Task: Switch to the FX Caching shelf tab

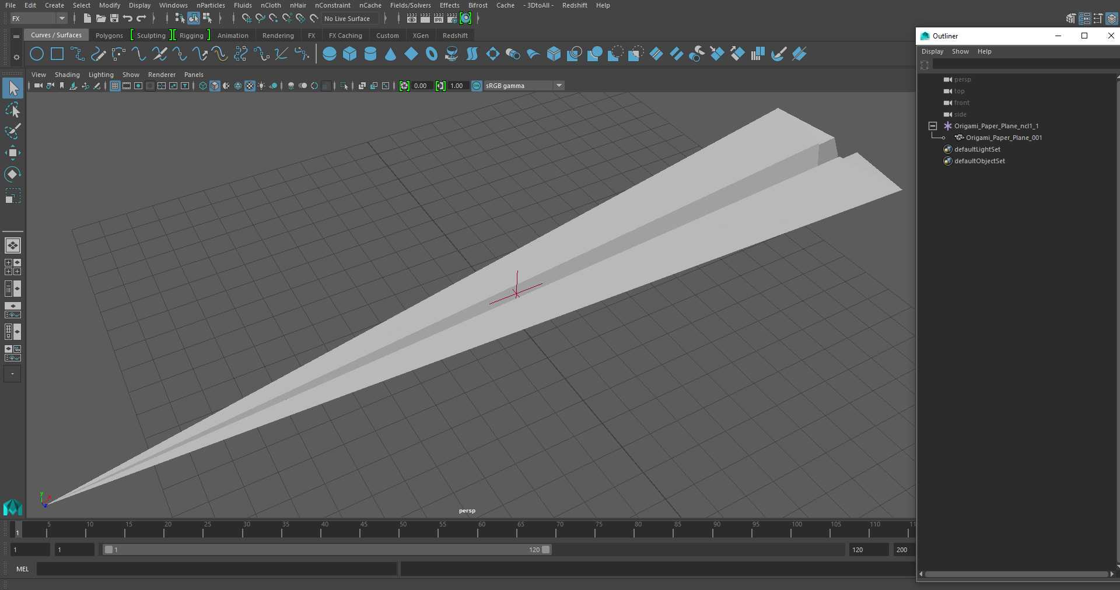Action: click(345, 36)
